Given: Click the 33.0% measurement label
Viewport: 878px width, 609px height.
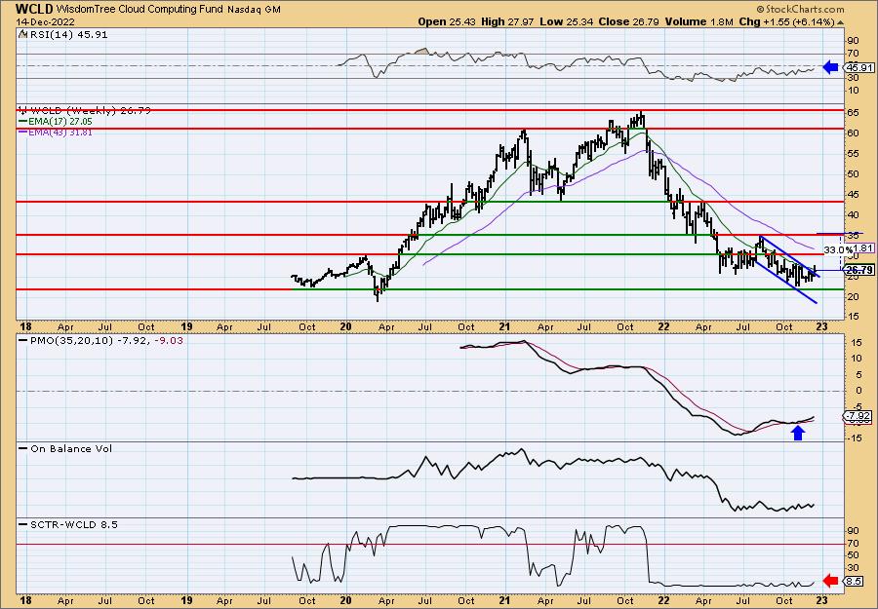Looking at the screenshot, I should point(838,249).
